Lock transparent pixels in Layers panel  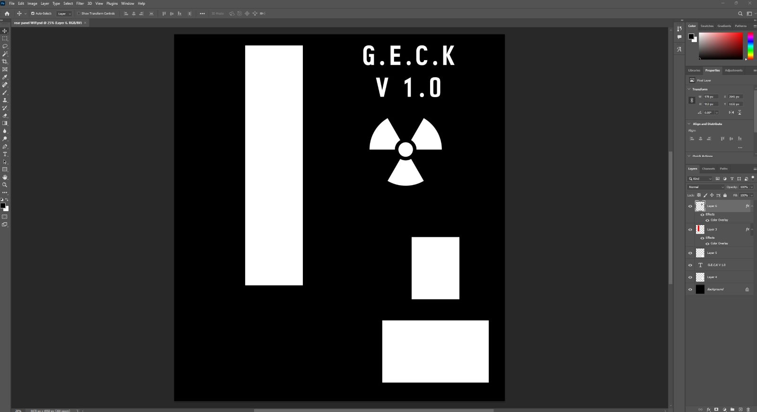pyautogui.click(x=699, y=195)
